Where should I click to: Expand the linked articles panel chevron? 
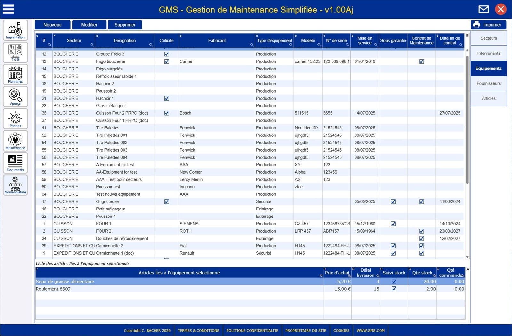click(468, 269)
